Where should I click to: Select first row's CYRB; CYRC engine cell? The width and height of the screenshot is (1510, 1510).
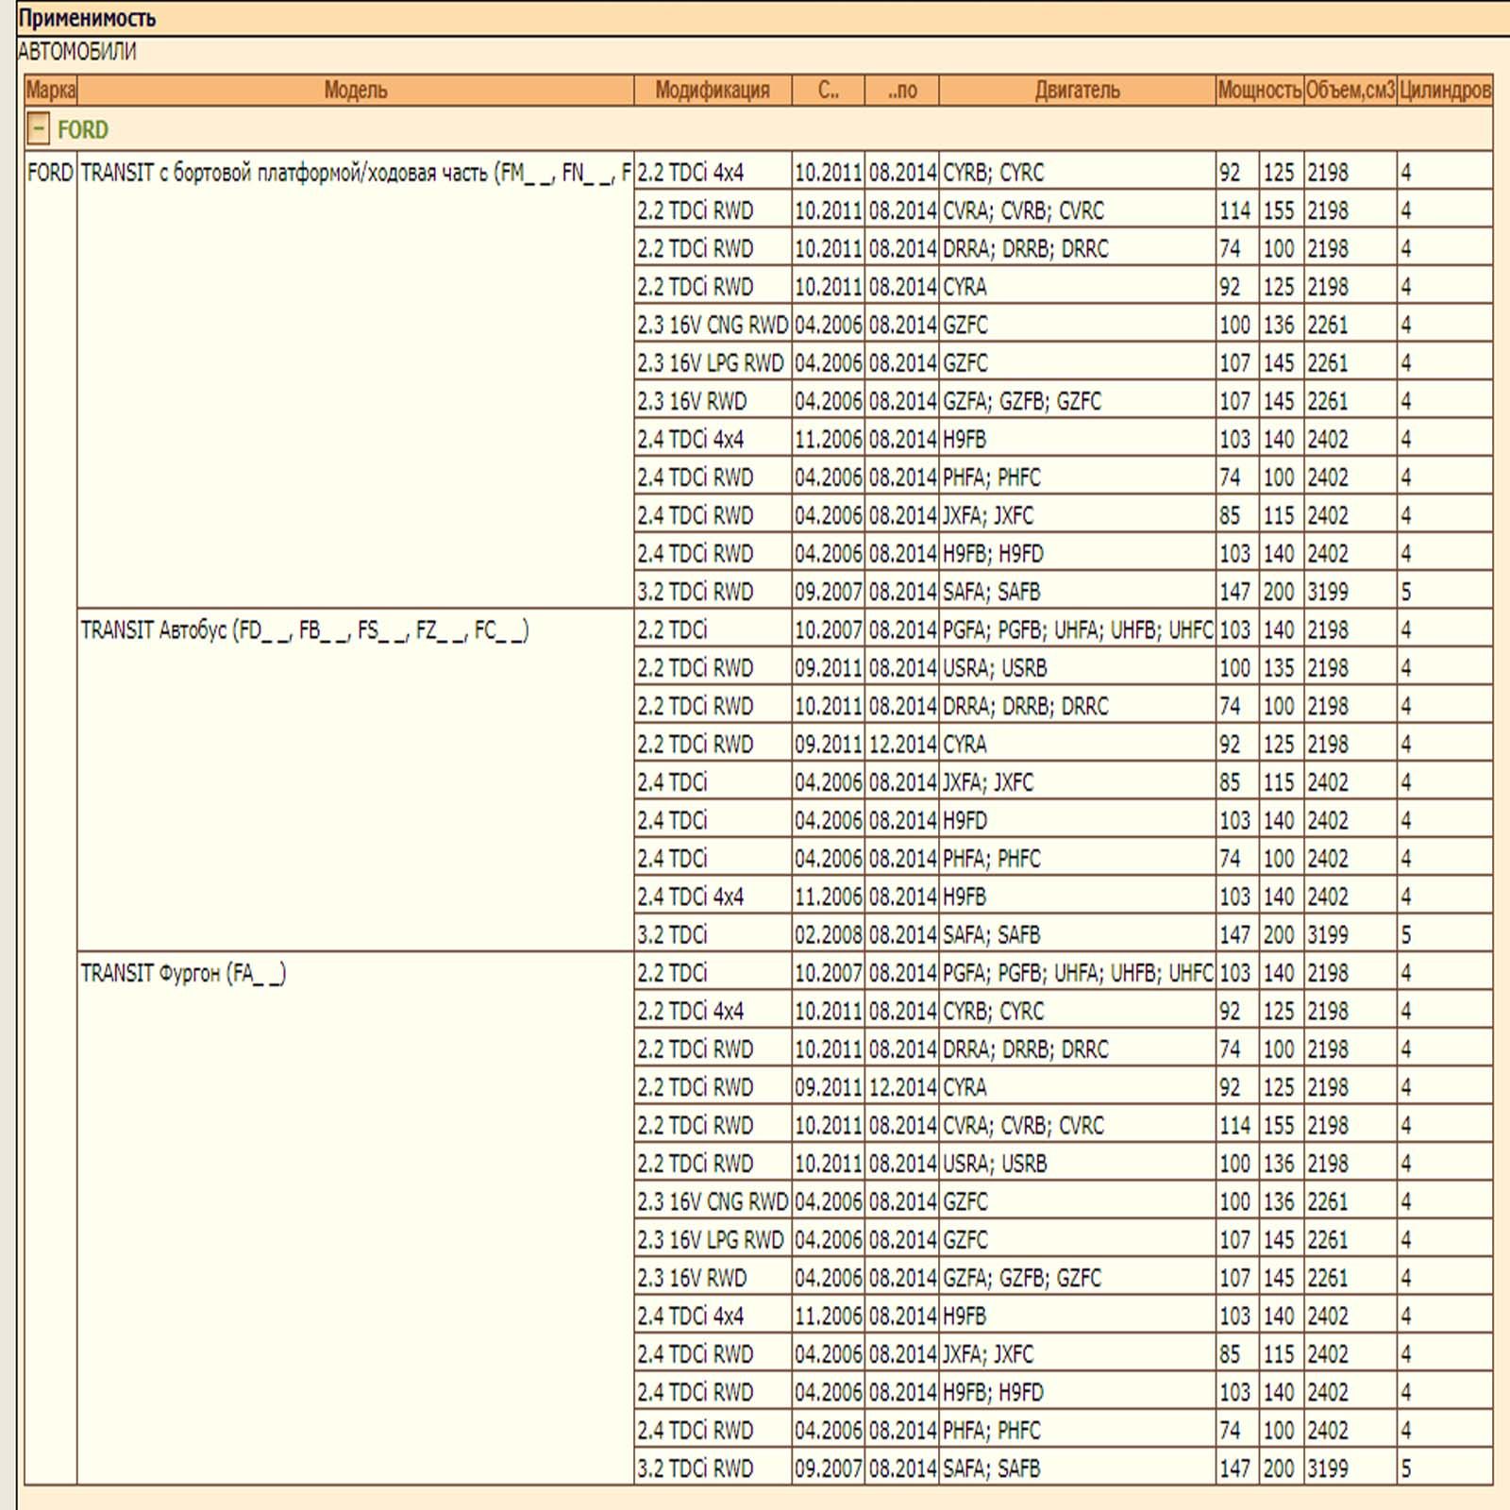(x=994, y=173)
